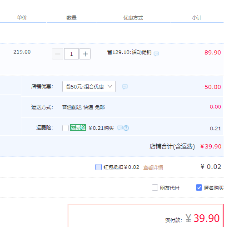Open the 查看详情 link
The width and height of the screenshot is (234, 227).
(x=153, y=168)
